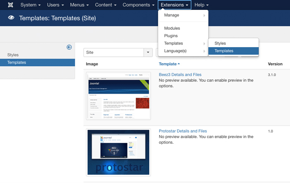Click the Templates: Templates (Site) heading
This screenshot has width=290, height=183.
coord(58,18)
